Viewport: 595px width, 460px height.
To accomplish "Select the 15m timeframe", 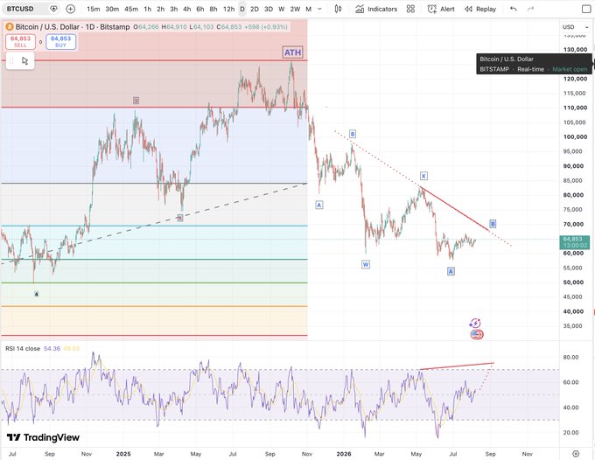I will pyautogui.click(x=94, y=9).
